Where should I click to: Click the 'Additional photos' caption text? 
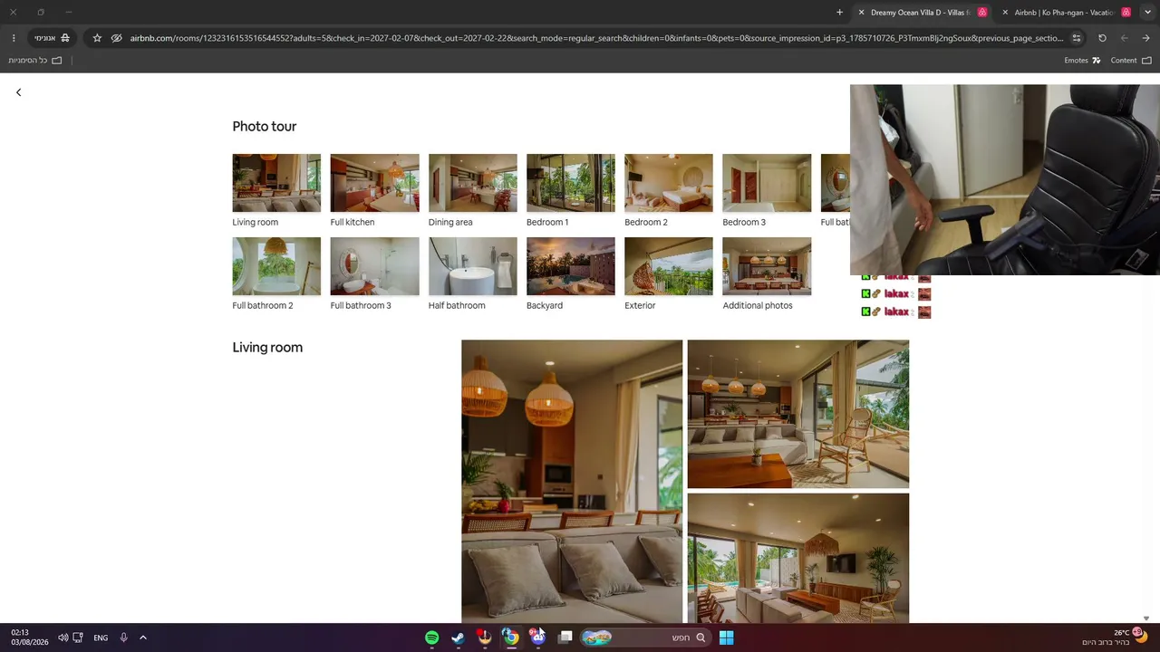point(758,305)
